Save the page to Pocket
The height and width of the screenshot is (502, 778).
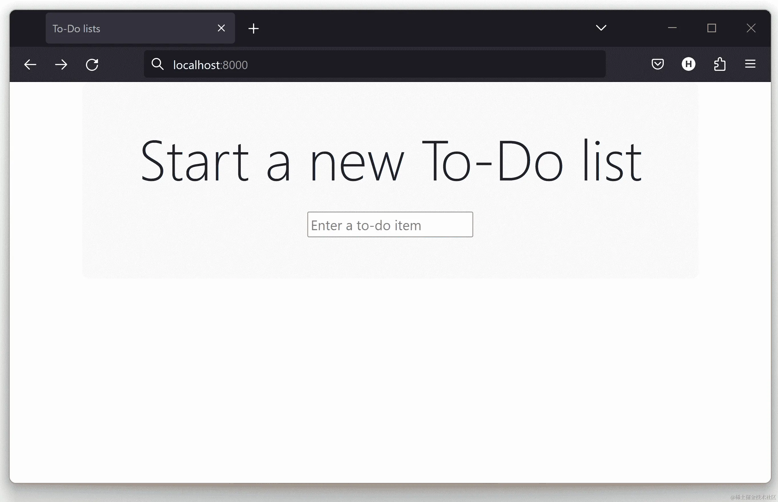point(657,64)
